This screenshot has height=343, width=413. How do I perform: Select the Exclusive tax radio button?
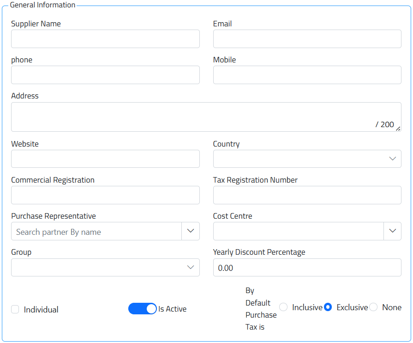pos(328,307)
